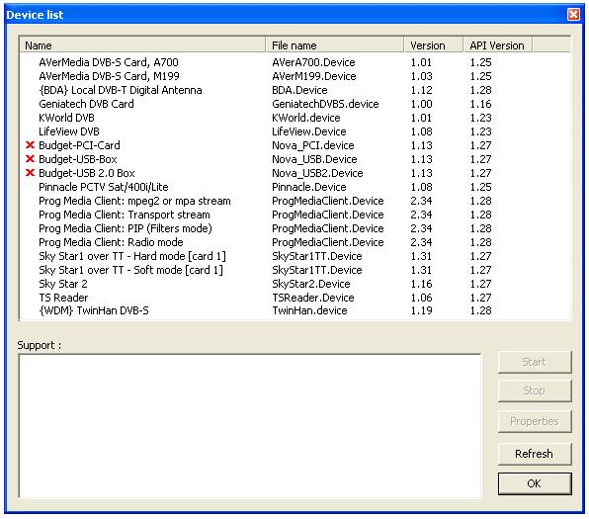Image resolution: width=589 pixels, height=519 pixels.
Task: Sort devices by the Name column header
Action: pyautogui.click(x=142, y=45)
